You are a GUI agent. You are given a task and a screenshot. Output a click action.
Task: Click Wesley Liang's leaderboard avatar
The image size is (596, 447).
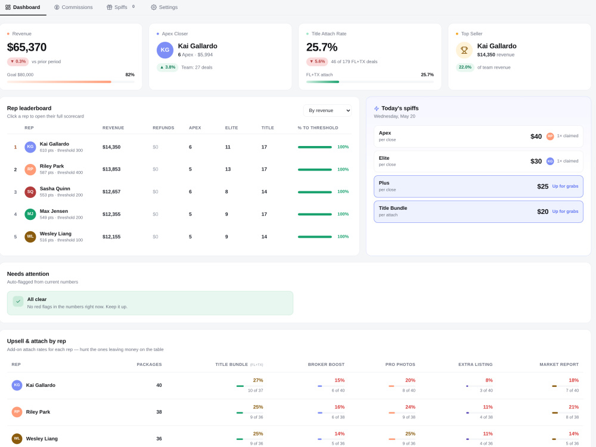coord(30,237)
